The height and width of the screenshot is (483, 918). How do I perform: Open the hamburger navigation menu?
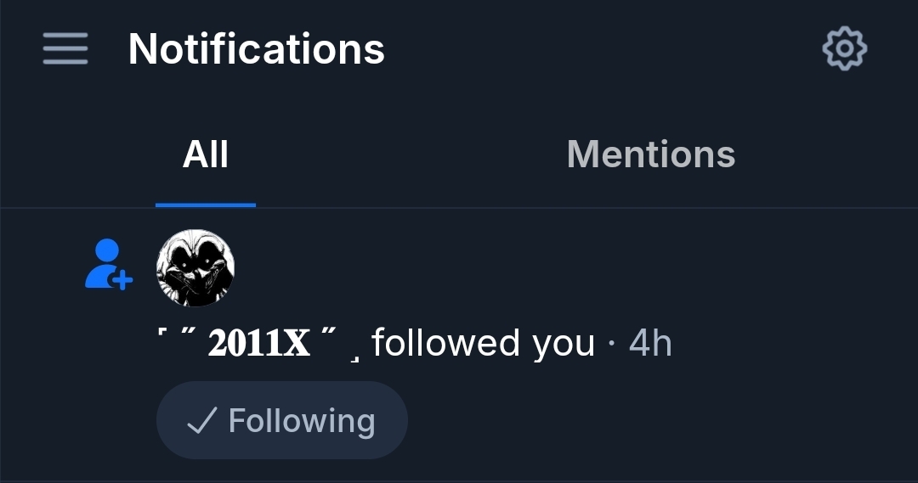tap(65, 48)
